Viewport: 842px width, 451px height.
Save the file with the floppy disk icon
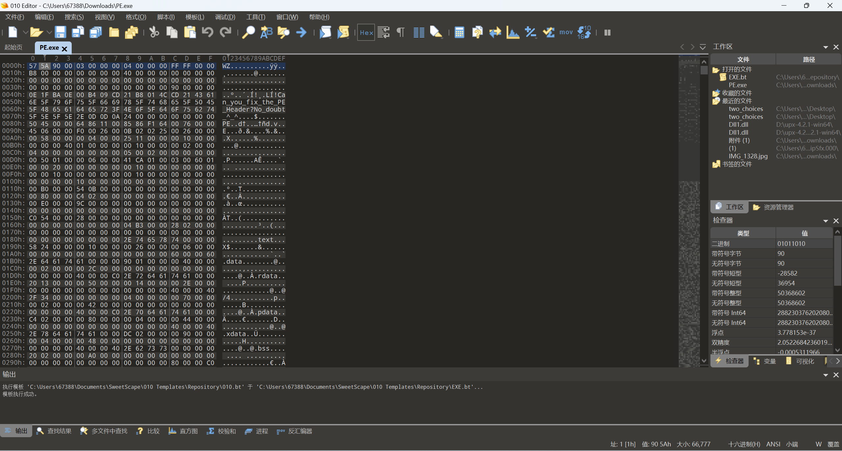(60, 32)
